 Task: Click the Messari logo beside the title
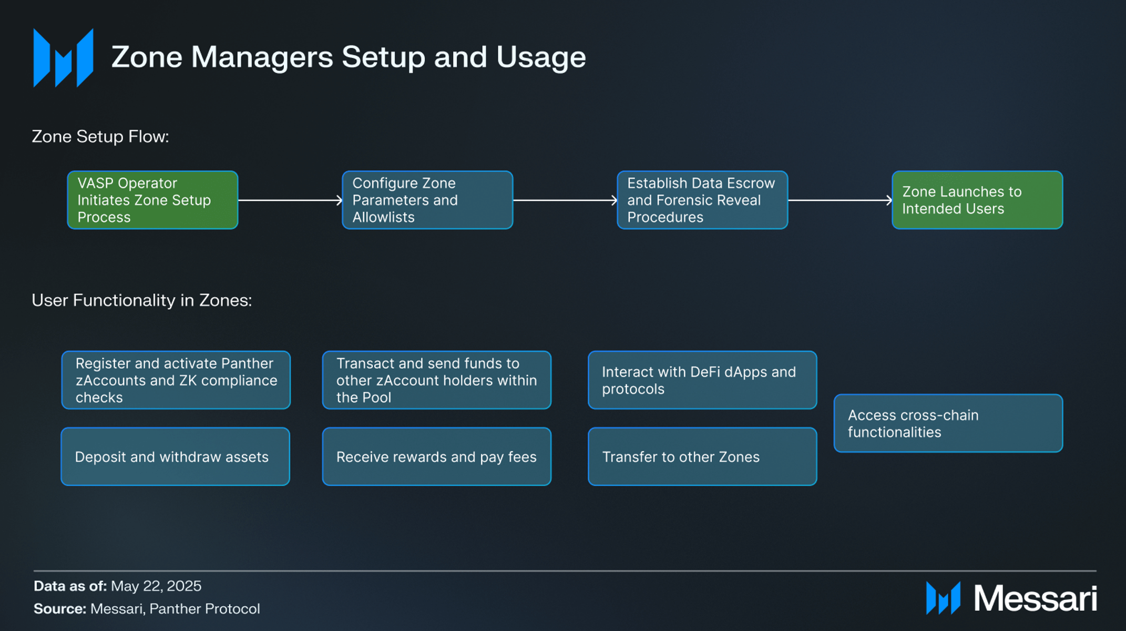pos(64,58)
